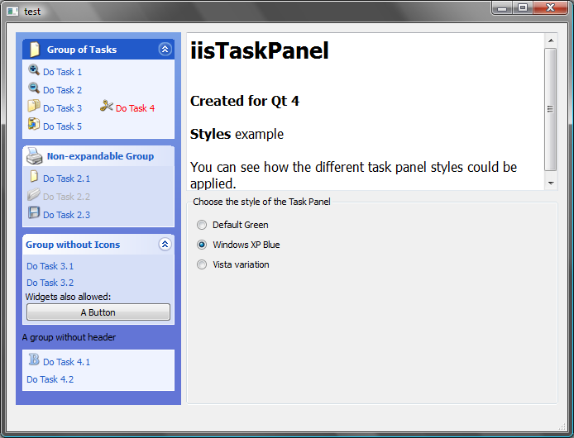Click the 'Styles example' text
Image resolution: width=574 pixels, height=438 pixels.
[237, 134]
